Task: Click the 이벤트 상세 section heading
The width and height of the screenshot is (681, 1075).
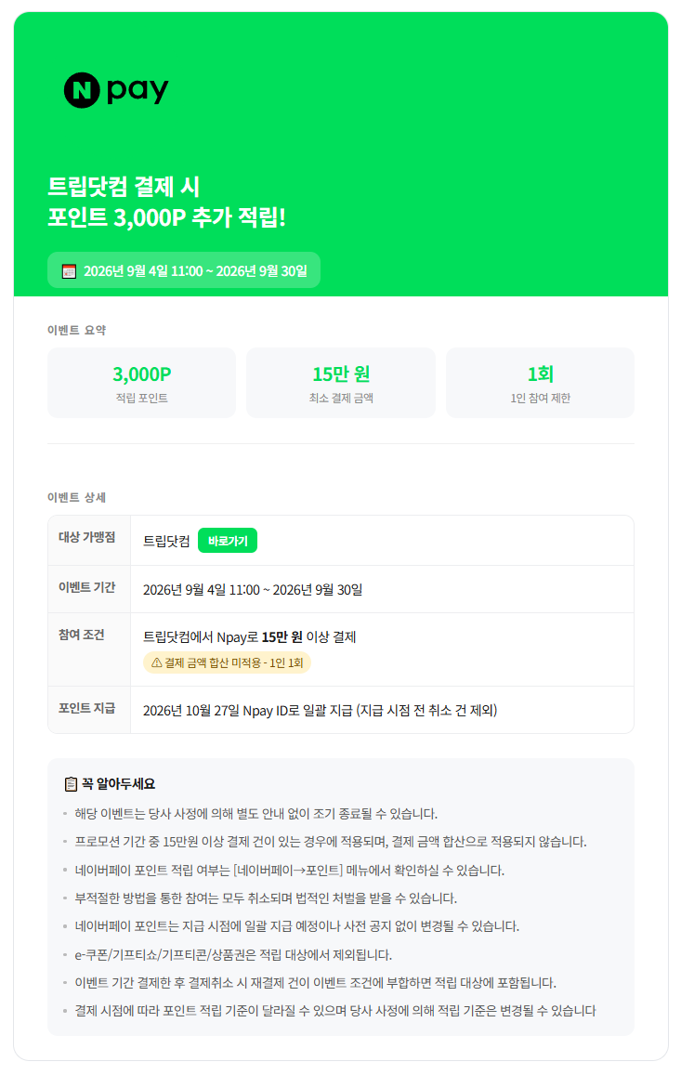Action: (77, 498)
